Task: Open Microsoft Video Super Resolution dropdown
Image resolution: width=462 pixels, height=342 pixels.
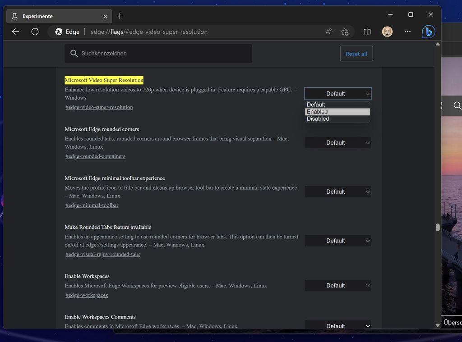Action: tap(337, 94)
